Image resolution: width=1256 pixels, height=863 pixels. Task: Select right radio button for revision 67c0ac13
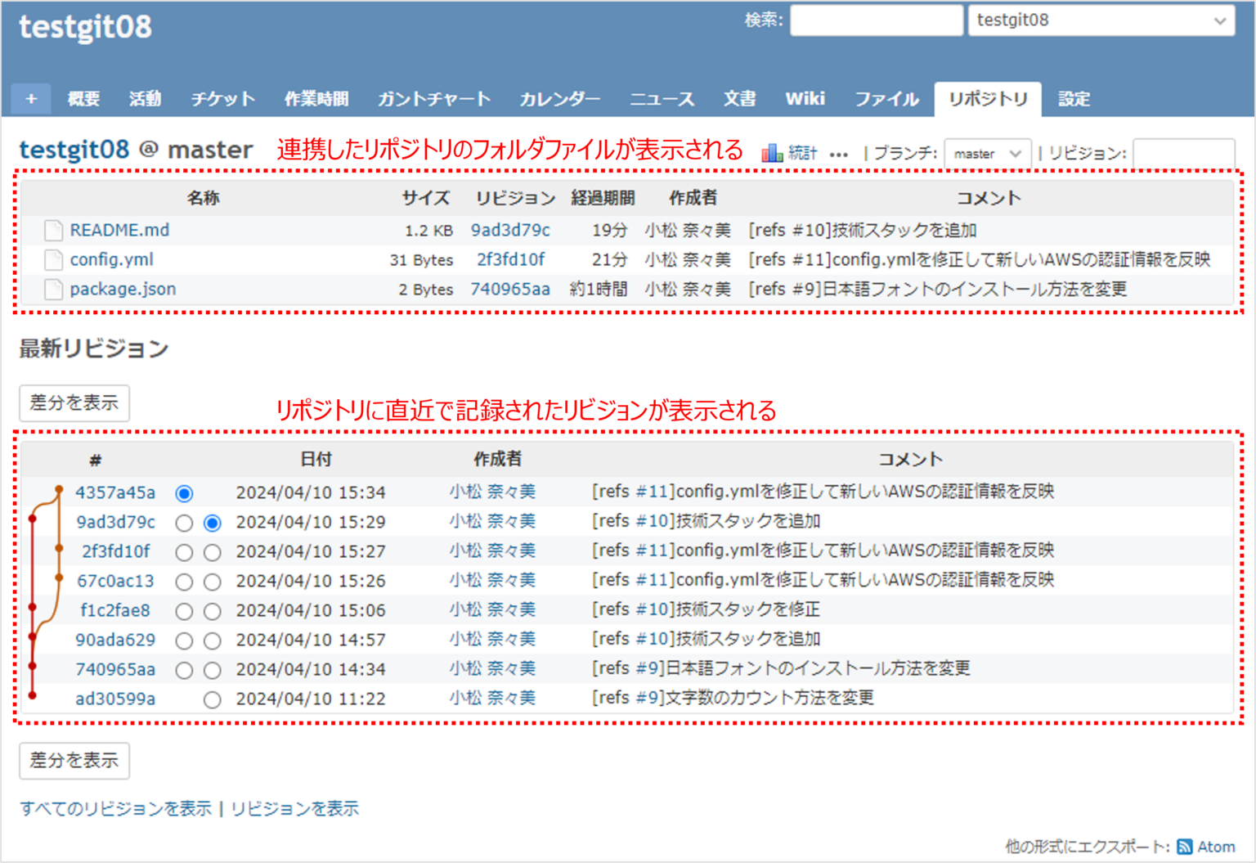pyautogui.click(x=213, y=582)
